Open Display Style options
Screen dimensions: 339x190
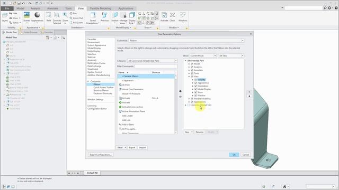tap(132, 18)
